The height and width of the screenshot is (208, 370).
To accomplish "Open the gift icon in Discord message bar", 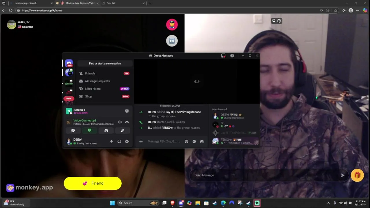I will coord(186,141).
